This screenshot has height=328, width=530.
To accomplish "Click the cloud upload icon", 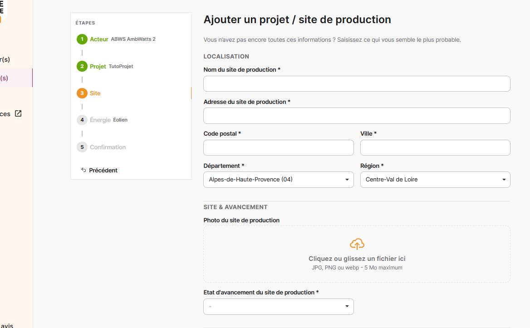I will point(357,244).
